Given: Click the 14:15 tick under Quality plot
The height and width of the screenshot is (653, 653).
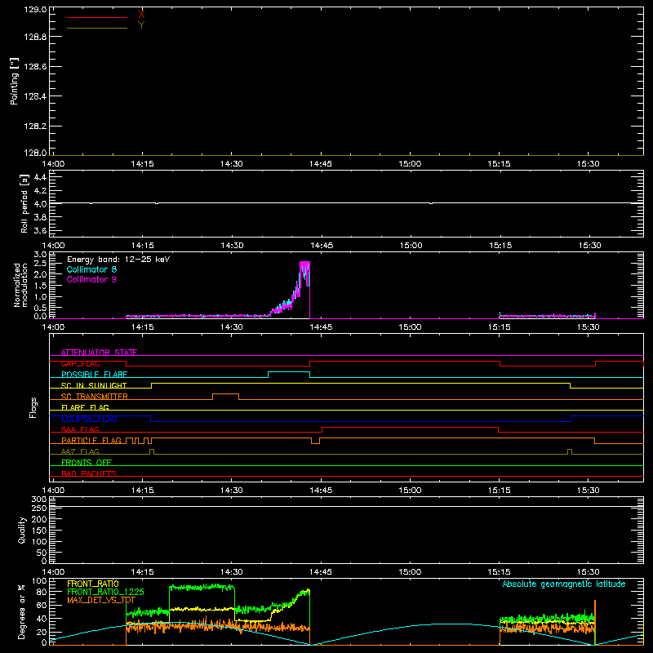Looking at the screenshot, I should pos(142,572).
